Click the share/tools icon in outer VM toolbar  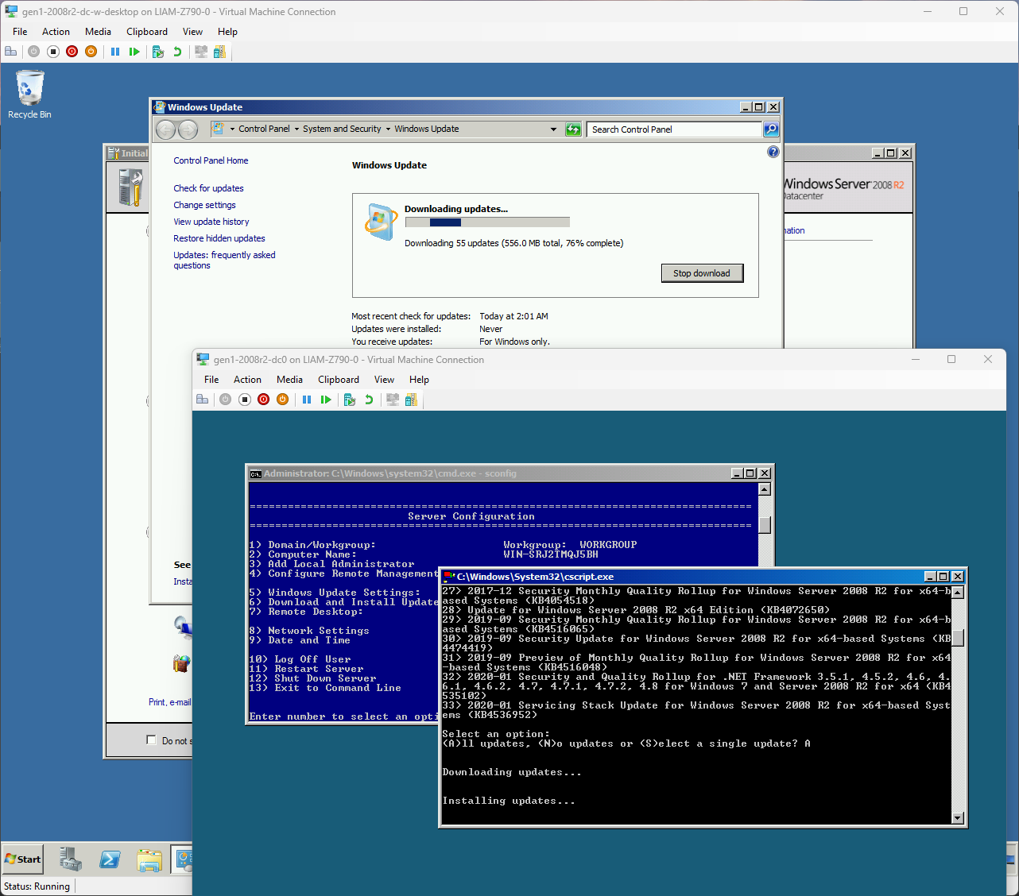tap(219, 52)
